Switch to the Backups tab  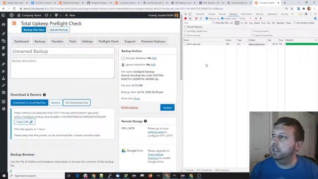(40, 41)
